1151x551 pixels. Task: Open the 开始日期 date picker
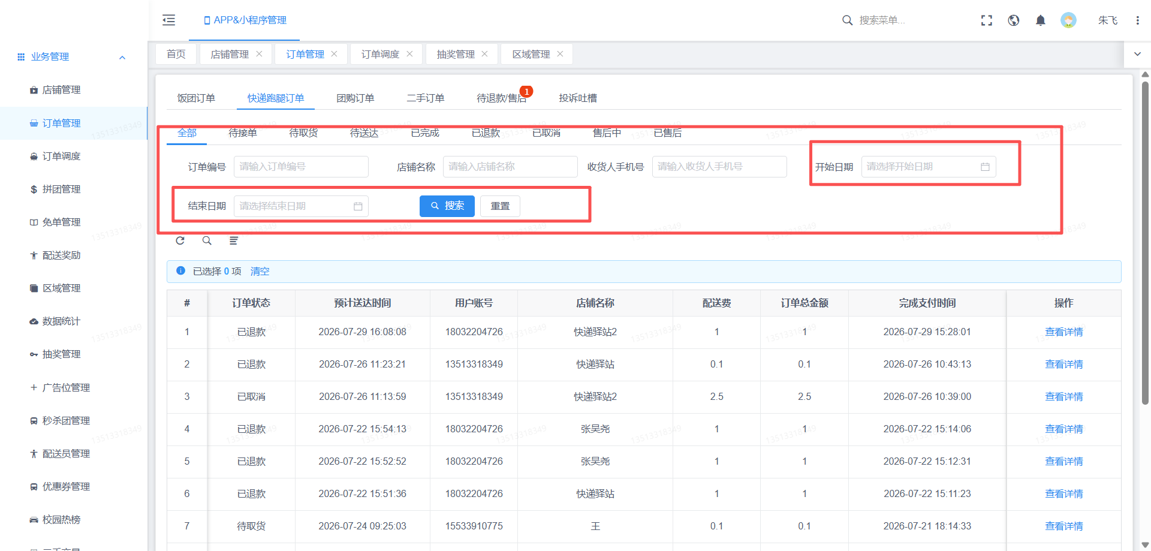tap(929, 167)
